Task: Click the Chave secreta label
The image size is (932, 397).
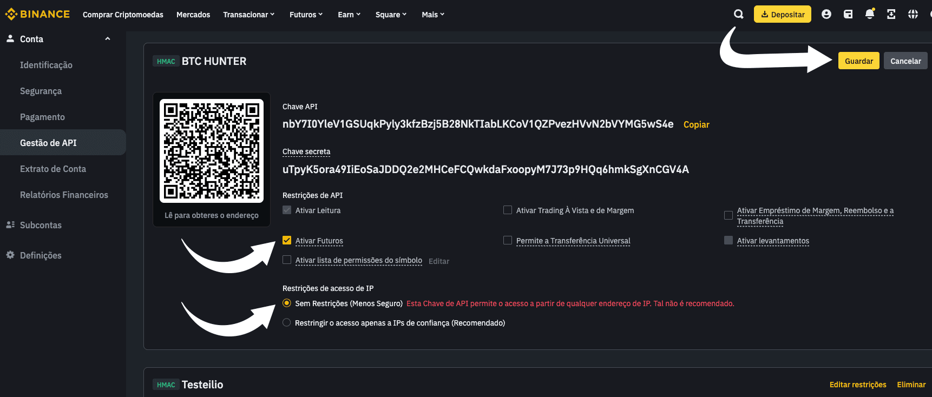Action: [306, 151]
